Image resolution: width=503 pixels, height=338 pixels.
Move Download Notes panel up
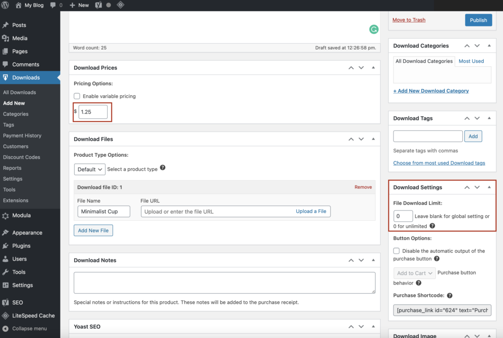pyautogui.click(x=351, y=260)
